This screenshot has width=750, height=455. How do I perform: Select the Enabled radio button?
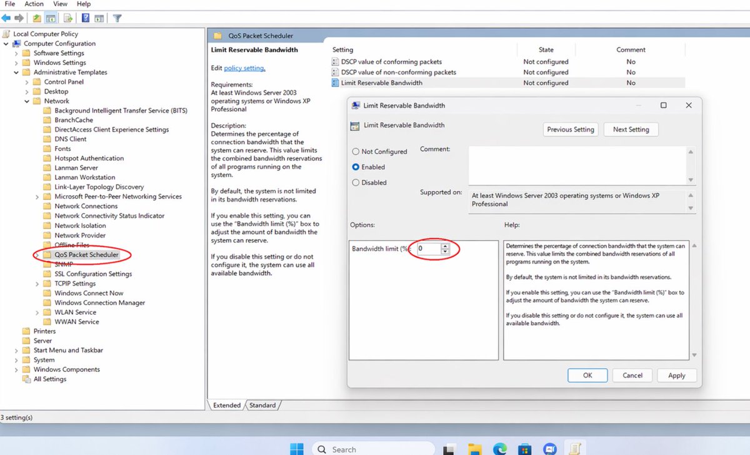point(356,167)
